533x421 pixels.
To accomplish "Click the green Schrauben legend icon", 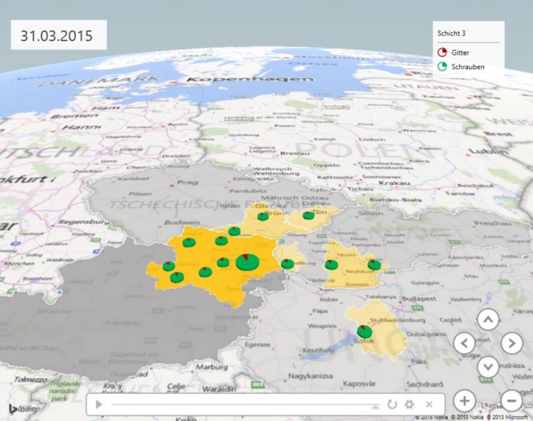I will 442,66.
